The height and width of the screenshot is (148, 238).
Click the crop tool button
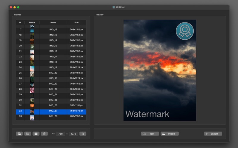83,134
